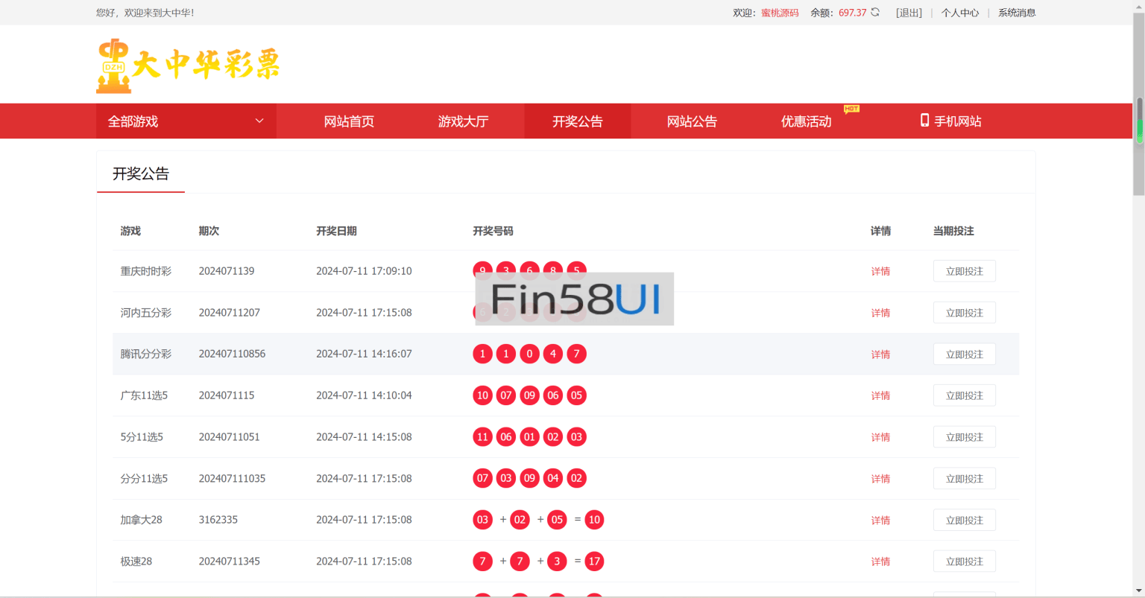Open 系统消息 in the top bar

click(1017, 13)
